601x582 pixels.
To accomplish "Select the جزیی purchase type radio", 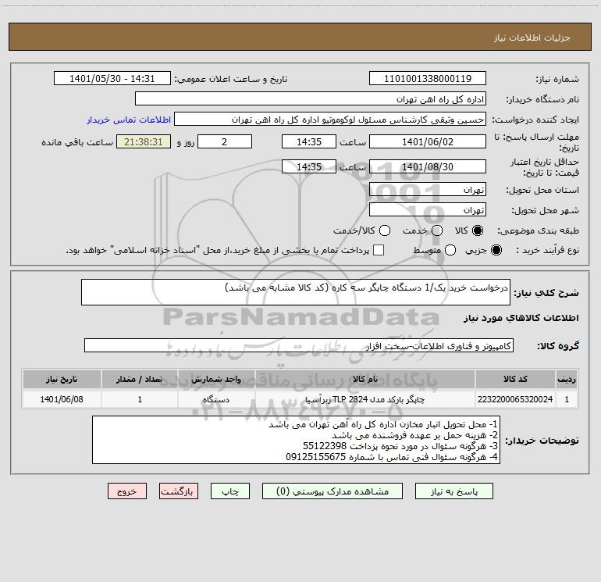I will pyautogui.click(x=496, y=250).
